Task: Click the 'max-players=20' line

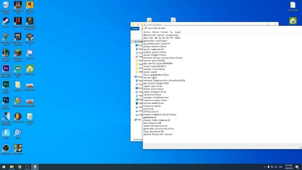Action: coord(152,123)
